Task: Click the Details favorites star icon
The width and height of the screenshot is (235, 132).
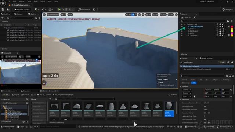Action: pos(230,76)
